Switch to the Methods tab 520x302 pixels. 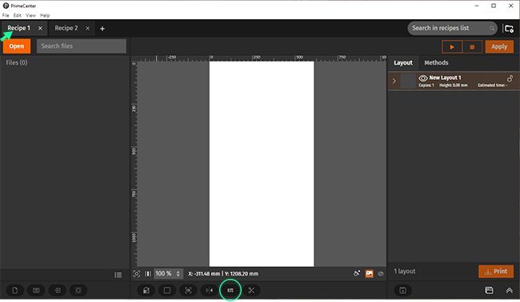(x=436, y=62)
